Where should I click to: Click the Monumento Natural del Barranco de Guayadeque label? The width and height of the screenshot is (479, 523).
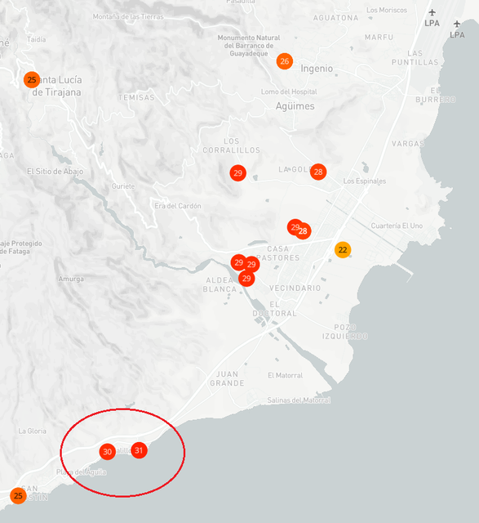[x=249, y=46]
